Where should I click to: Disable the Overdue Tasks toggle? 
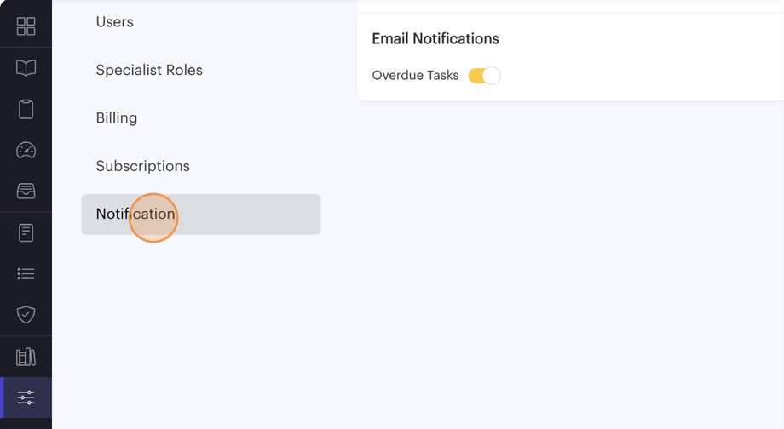pos(484,76)
